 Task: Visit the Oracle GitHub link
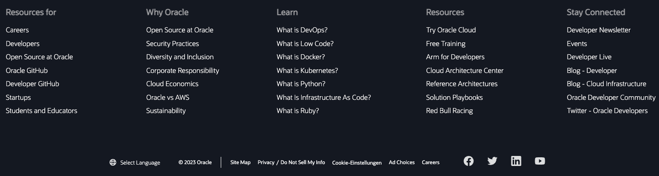[x=27, y=71]
